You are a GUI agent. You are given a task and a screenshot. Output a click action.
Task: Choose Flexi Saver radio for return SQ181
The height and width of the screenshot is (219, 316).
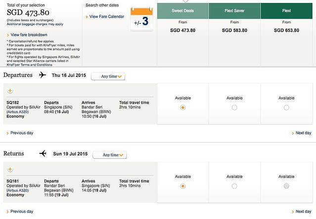click(x=234, y=186)
